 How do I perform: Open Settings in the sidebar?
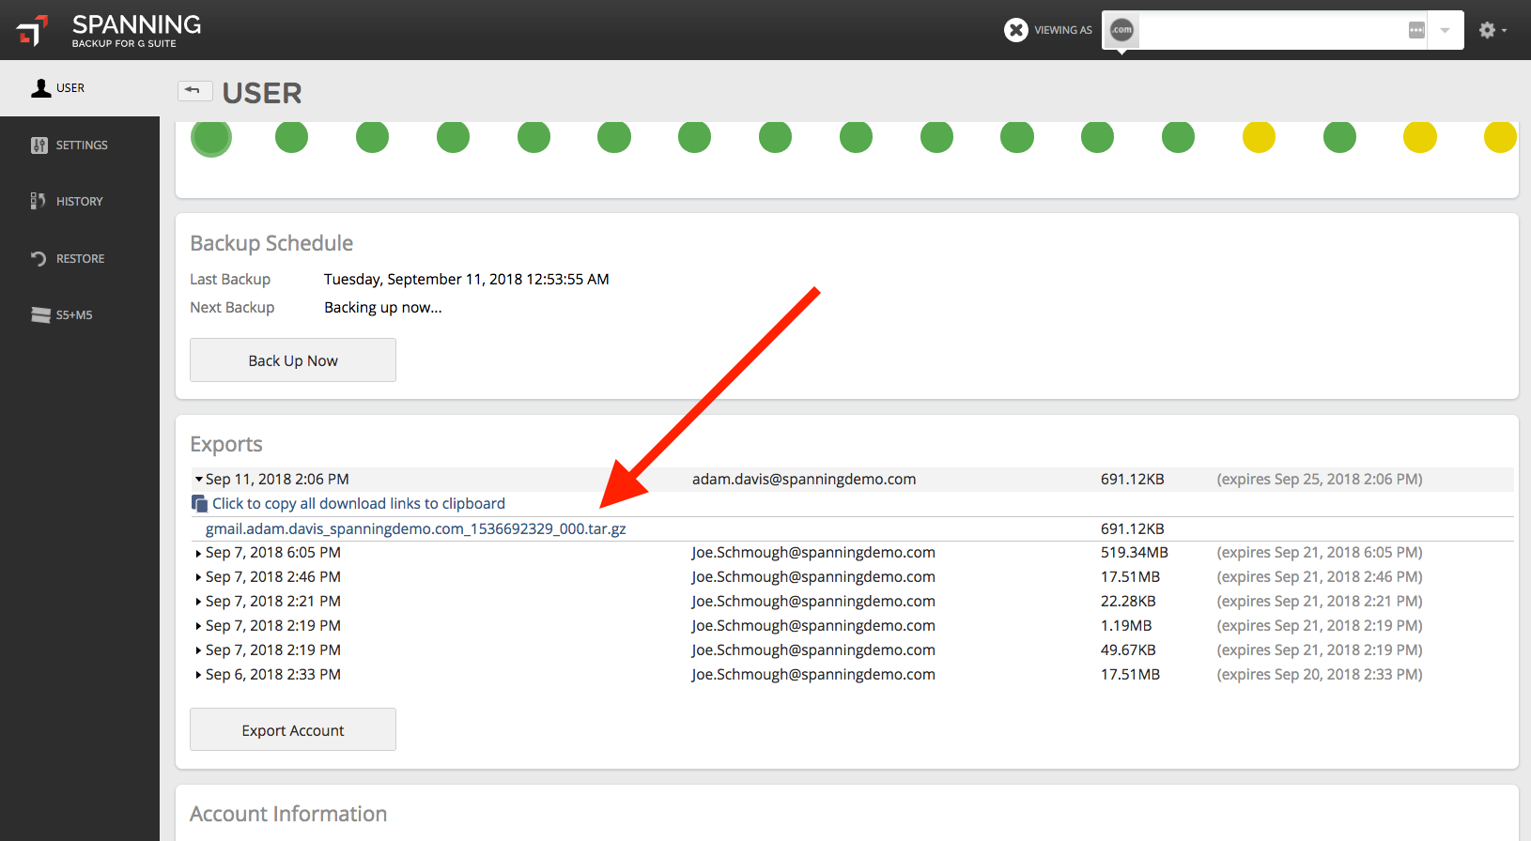coord(80,145)
